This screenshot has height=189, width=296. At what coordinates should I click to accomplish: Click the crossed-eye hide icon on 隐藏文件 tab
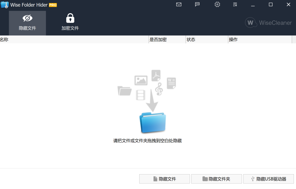(27, 18)
